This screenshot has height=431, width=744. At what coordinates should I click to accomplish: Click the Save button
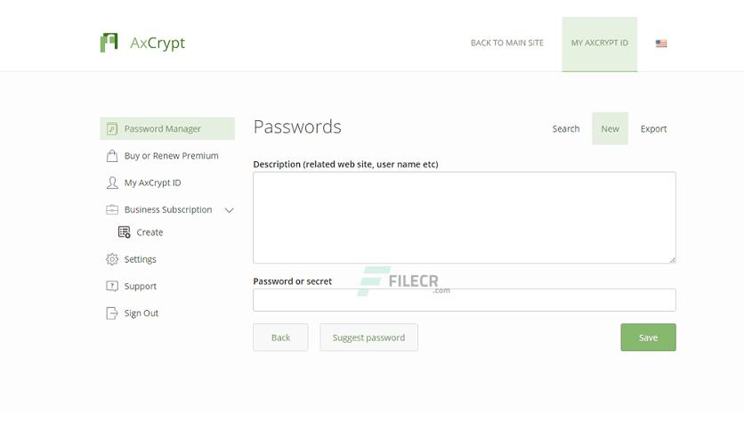[x=648, y=337]
